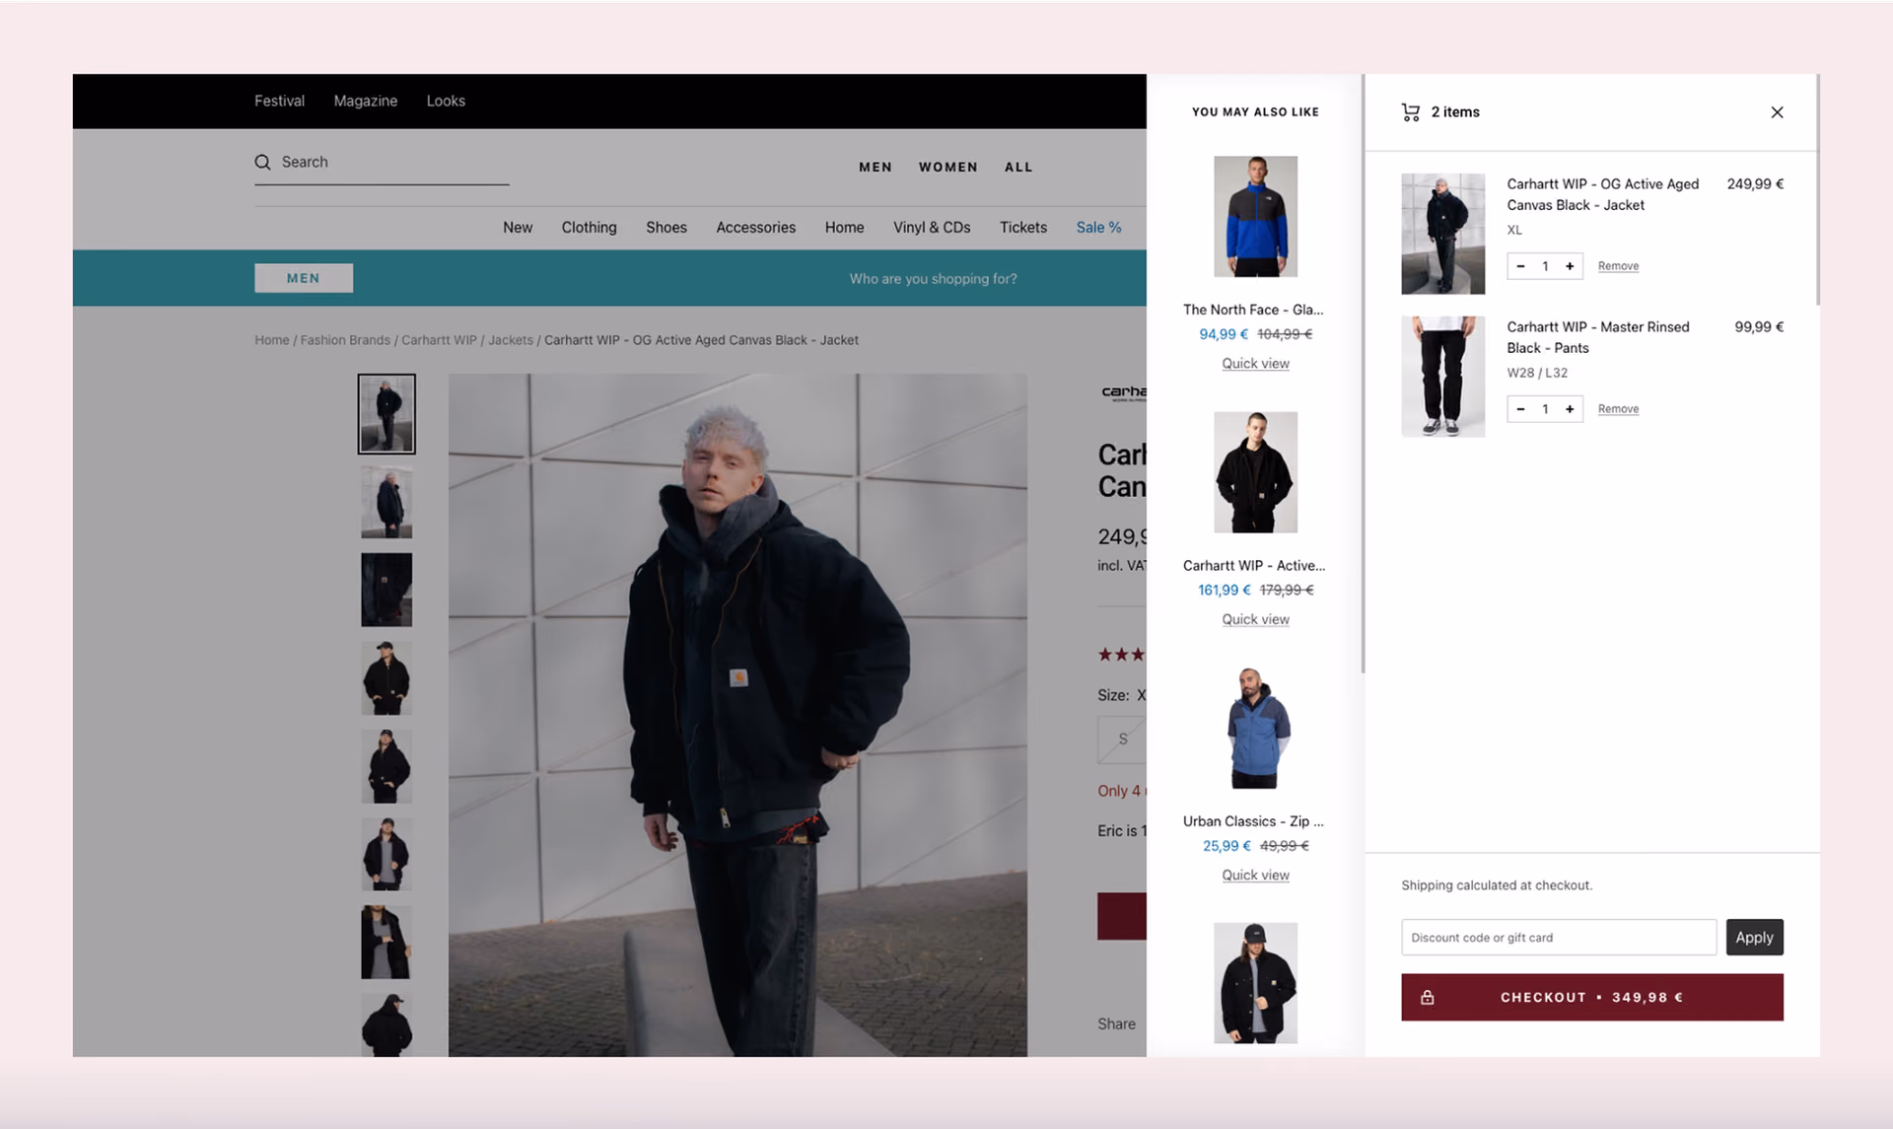Open Carhartt WIP Active recommendation image
This screenshot has width=1893, height=1129.
pyautogui.click(x=1255, y=472)
